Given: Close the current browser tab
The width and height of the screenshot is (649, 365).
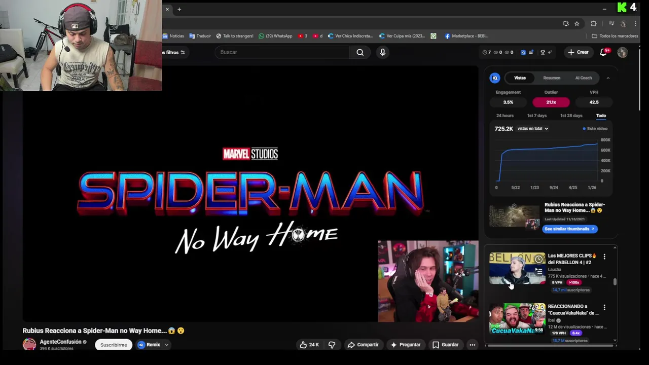Looking at the screenshot, I should click(x=167, y=9).
